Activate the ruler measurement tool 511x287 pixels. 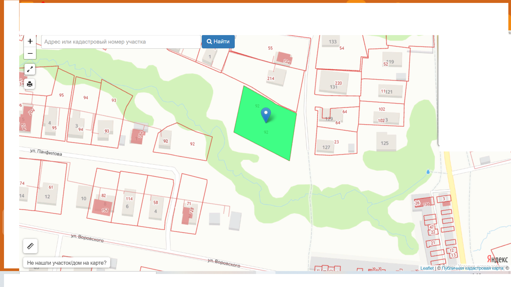30,246
